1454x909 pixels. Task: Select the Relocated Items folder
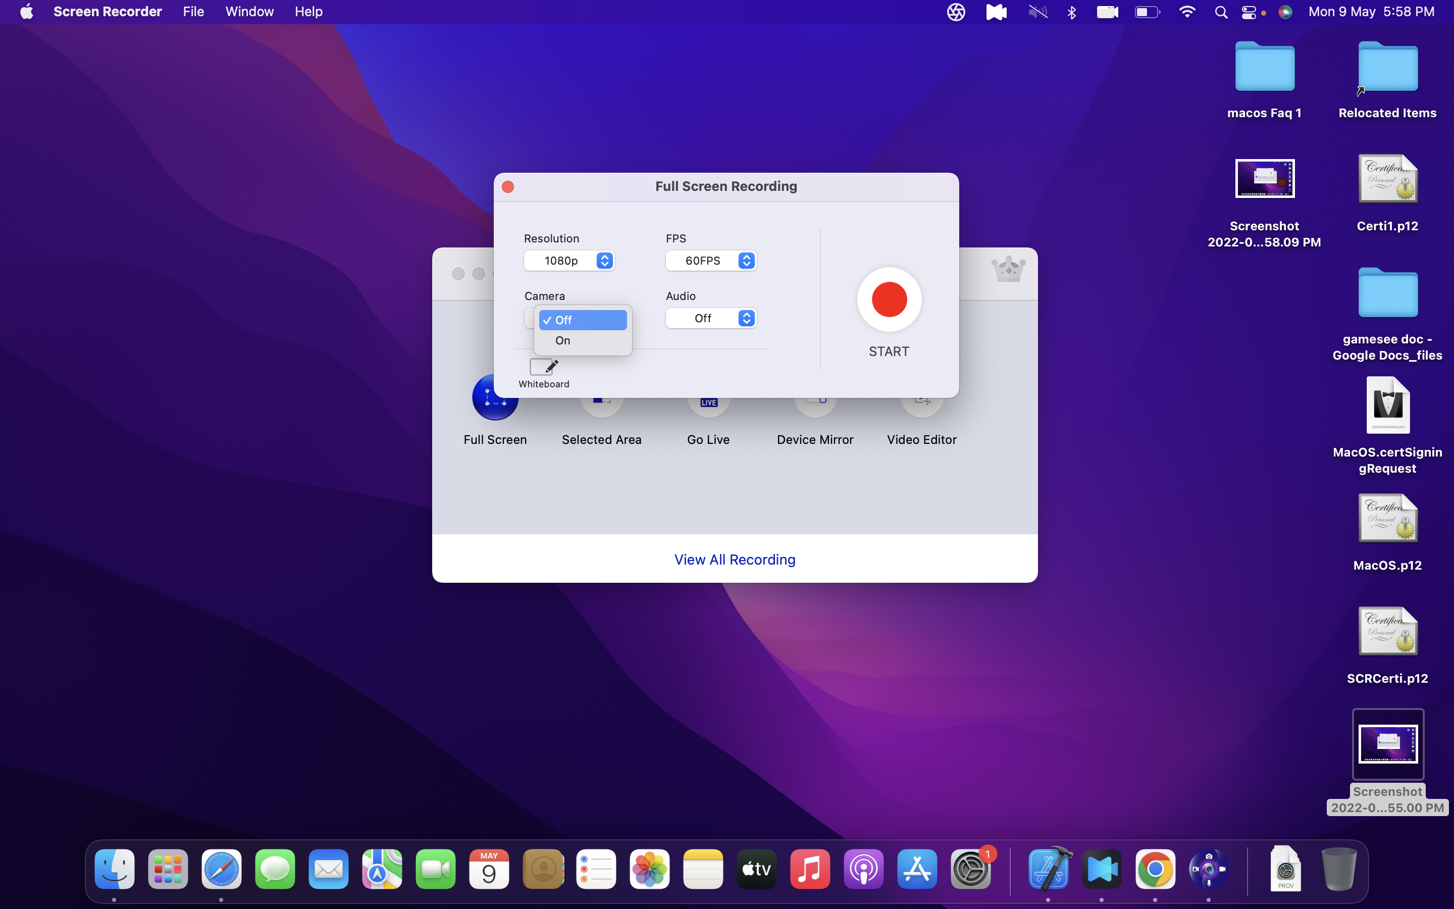click(1388, 67)
